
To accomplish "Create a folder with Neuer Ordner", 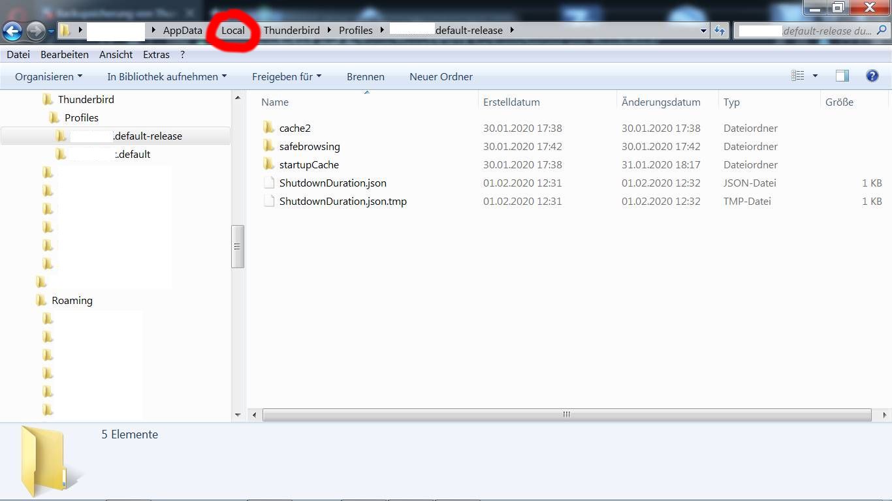I will click(x=441, y=76).
